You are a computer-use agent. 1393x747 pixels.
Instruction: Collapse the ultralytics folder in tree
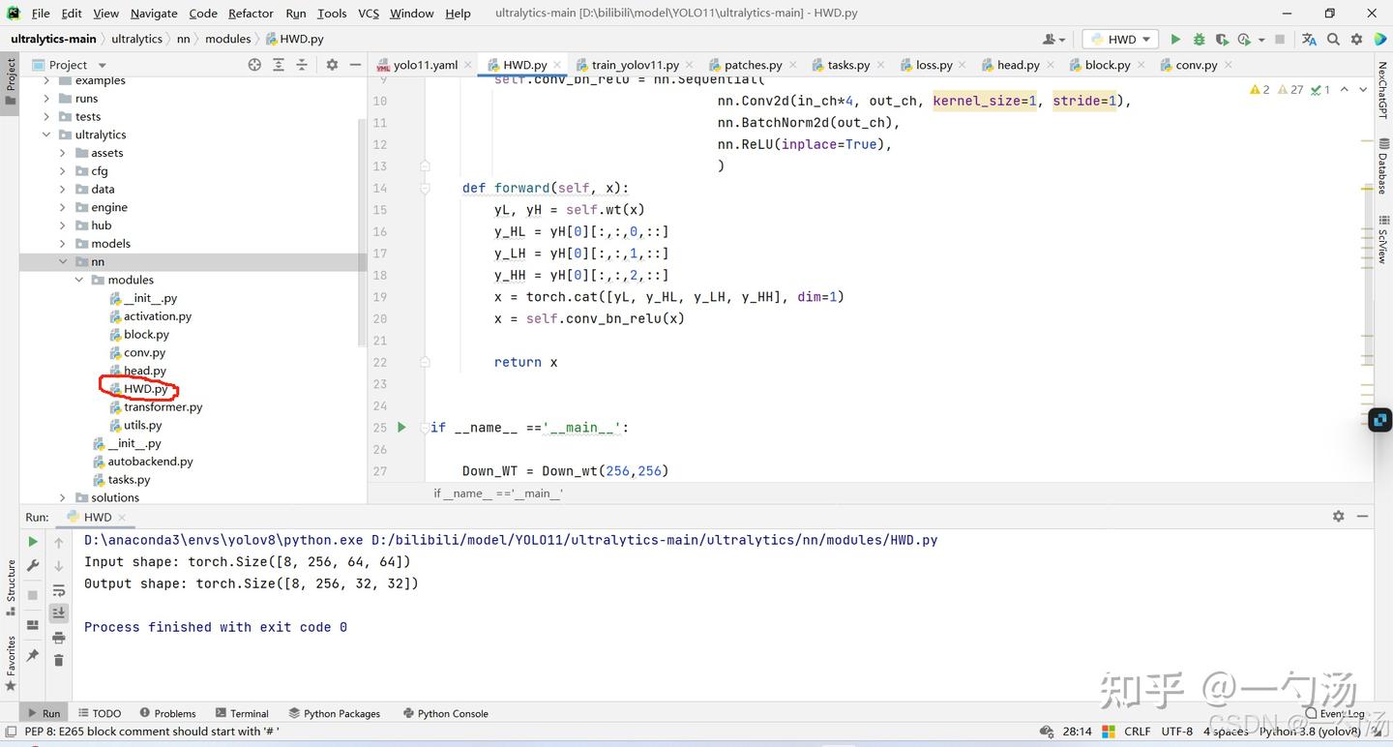tap(46, 134)
